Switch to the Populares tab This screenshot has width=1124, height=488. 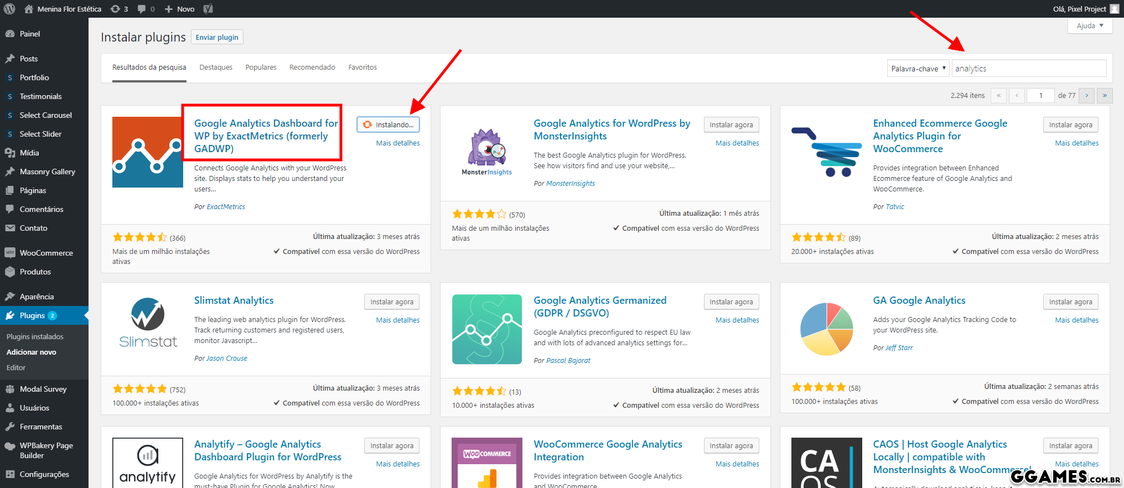click(x=261, y=68)
